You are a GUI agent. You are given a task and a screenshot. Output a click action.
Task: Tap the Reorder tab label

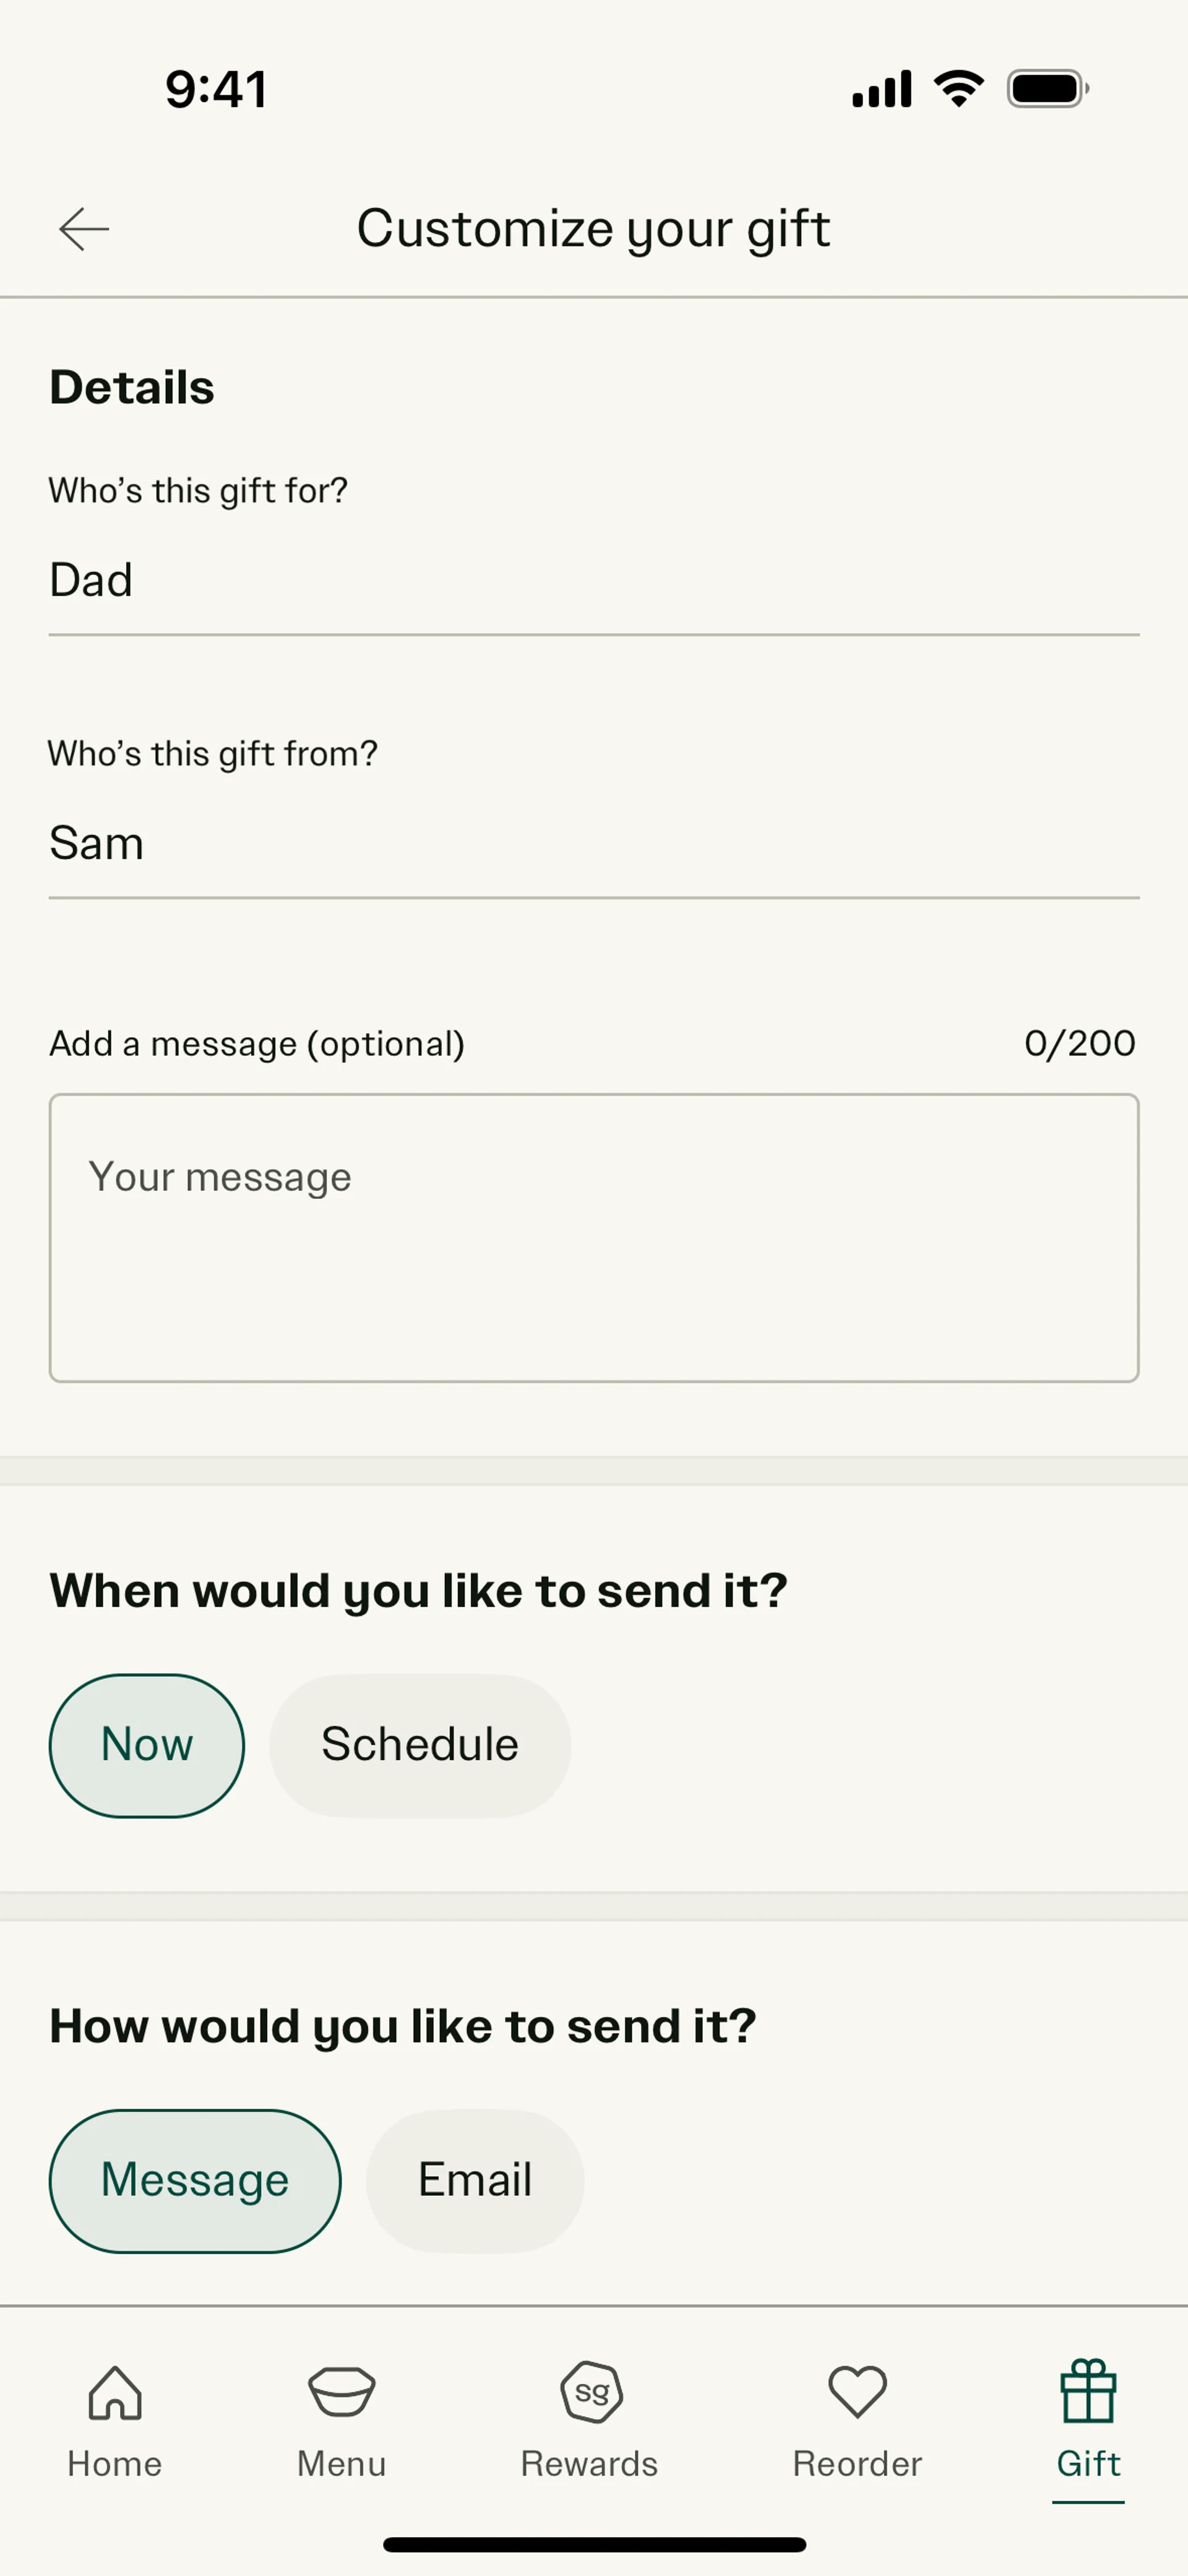pyautogui.click(x=857, y=2464)
